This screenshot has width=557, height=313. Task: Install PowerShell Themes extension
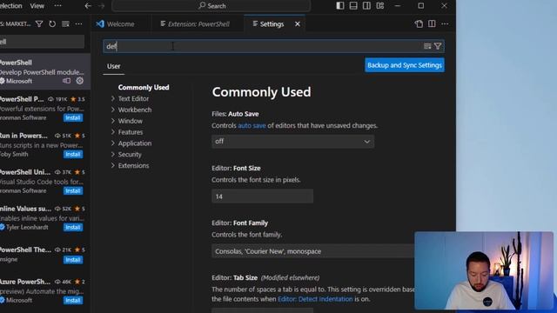(73, 260)
